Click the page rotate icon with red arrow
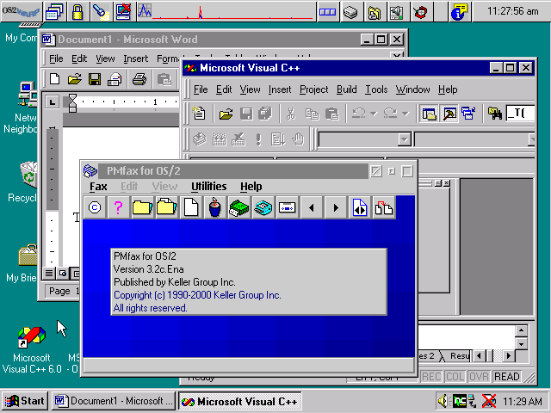Image resolution: width=551 pixels, height=413 pixels. tap(383, 207)
